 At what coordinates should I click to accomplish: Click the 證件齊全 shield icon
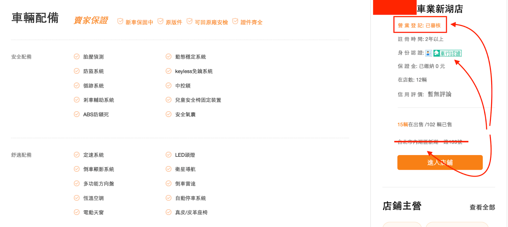[235, 21]
